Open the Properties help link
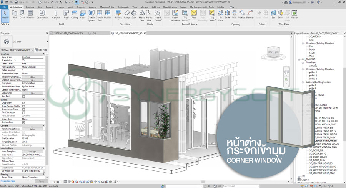Viewport: 346px width, 188px height. (8, 181)
